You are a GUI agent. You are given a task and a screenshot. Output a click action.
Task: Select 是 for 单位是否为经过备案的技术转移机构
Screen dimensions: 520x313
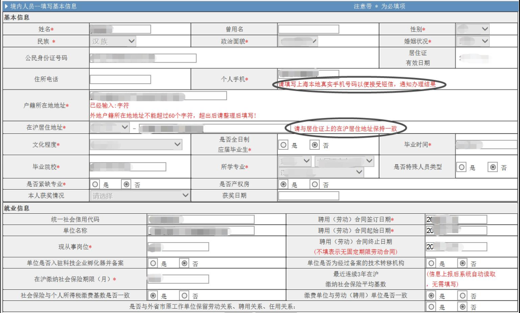tap(431, 263)
